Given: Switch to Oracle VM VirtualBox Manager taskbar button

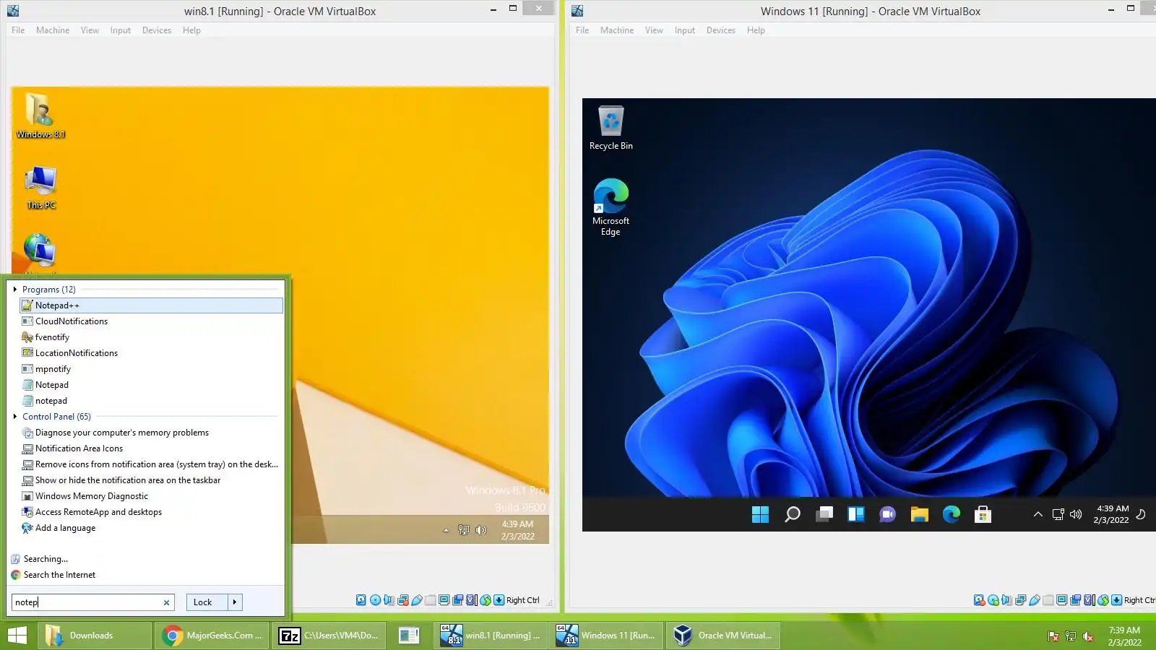Looking at the screenshot, I should [724, 636].
